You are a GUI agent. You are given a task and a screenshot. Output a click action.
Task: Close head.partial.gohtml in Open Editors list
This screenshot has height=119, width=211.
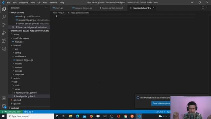click(13, 27)
